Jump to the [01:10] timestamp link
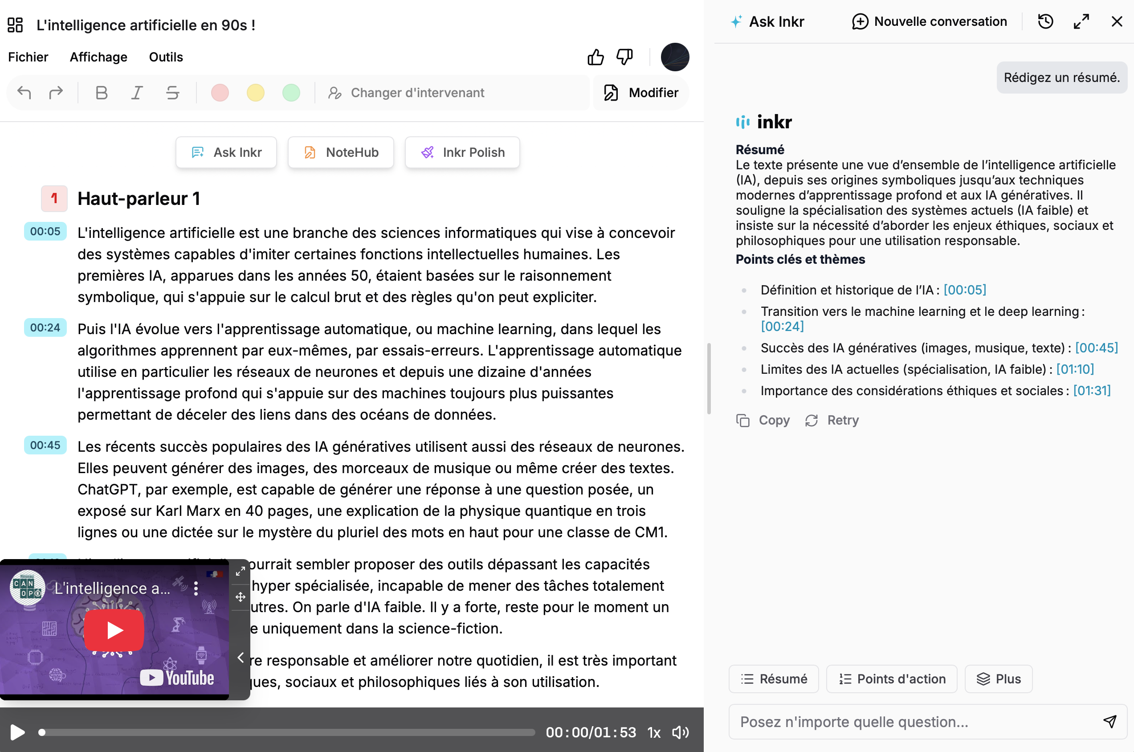This screenshot has height=752, width=1134. click(x=1075, y=369)
